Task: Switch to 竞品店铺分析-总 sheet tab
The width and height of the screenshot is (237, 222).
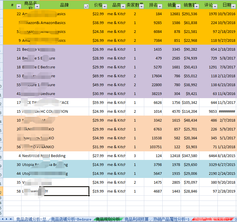Action: point(31,219)
